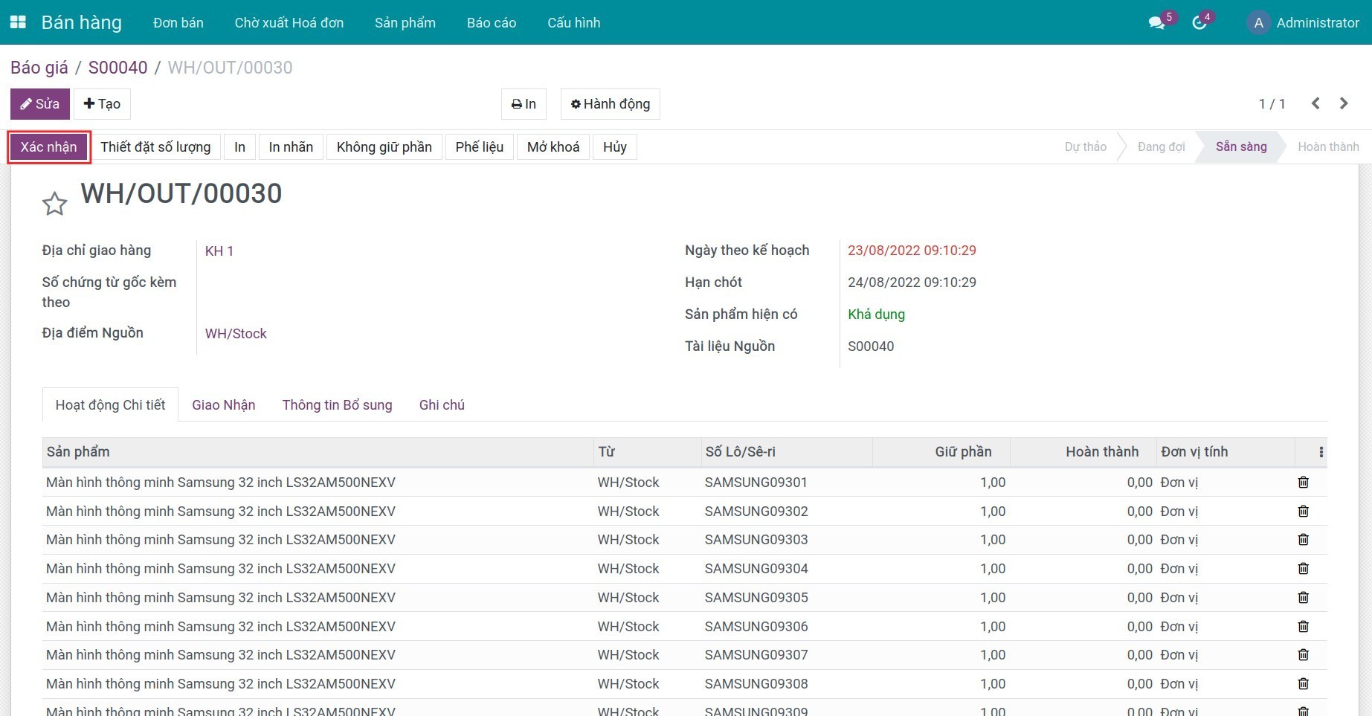Screen dimensions: 1372x716
Task: Click the Hủy cancel button
Action: point(615,147)
